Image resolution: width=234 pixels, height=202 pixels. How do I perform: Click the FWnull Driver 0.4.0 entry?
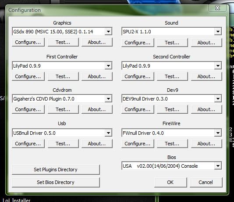(x=143, y=133)
